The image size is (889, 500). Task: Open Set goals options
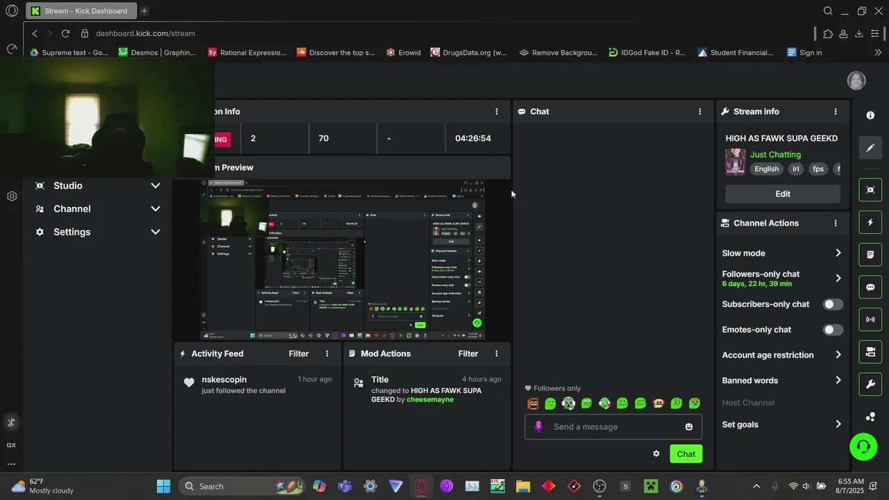(782, 424)
